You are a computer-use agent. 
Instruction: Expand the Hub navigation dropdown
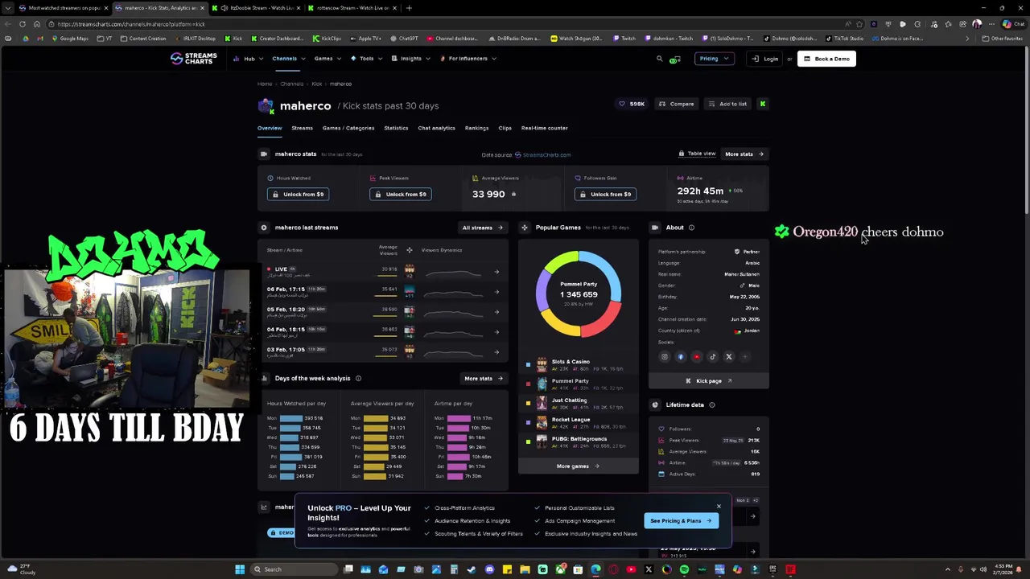tap(248, 59)
